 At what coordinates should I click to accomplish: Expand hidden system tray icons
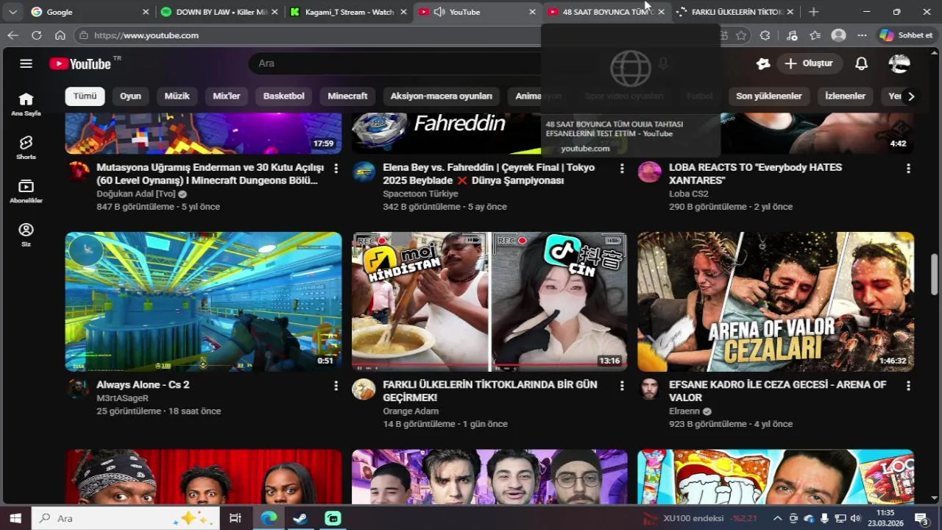pos(777,518)
